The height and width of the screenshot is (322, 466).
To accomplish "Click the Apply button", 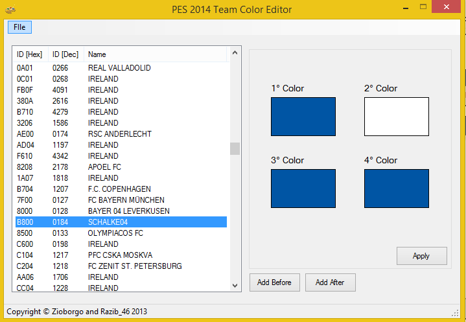I will [x=421, y=256].
